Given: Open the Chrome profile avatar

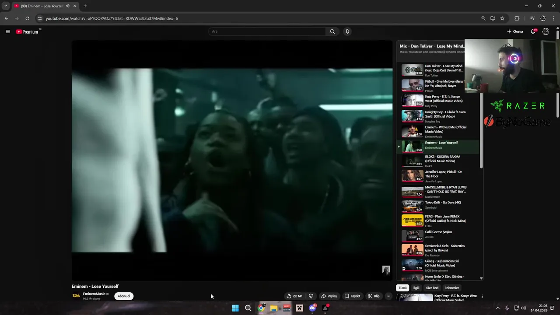Looking at the screenshot, I should pyautogui.click(x=543, y=18).
